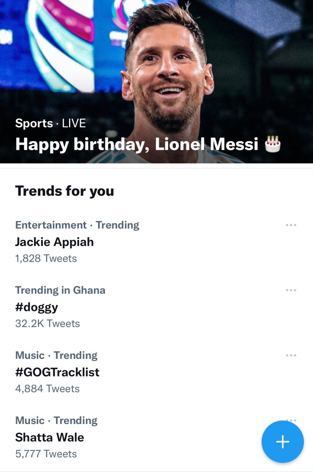Open more options for Jackie Appiah trend
313x472 pixels.
(x=291, y=225)
